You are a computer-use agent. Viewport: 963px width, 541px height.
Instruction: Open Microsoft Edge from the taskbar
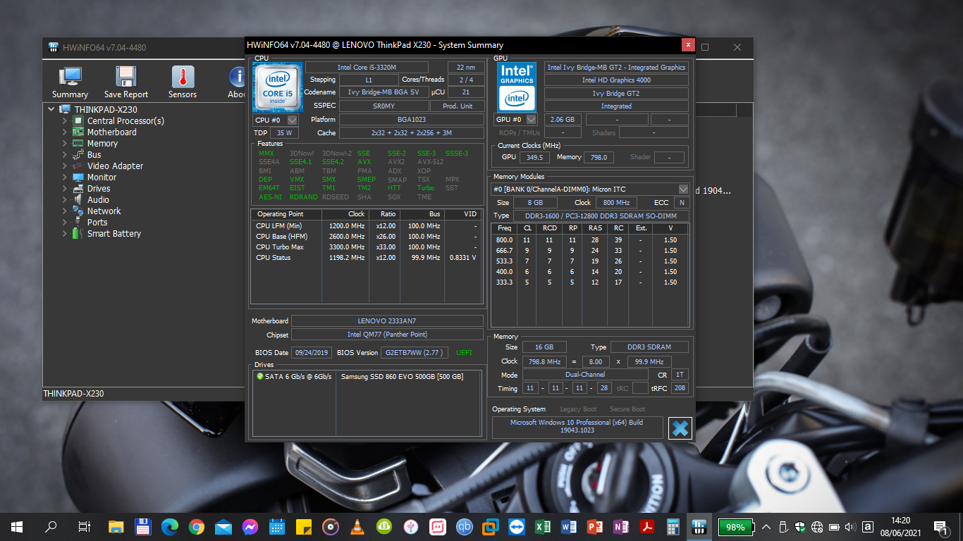tap(170, 526)
